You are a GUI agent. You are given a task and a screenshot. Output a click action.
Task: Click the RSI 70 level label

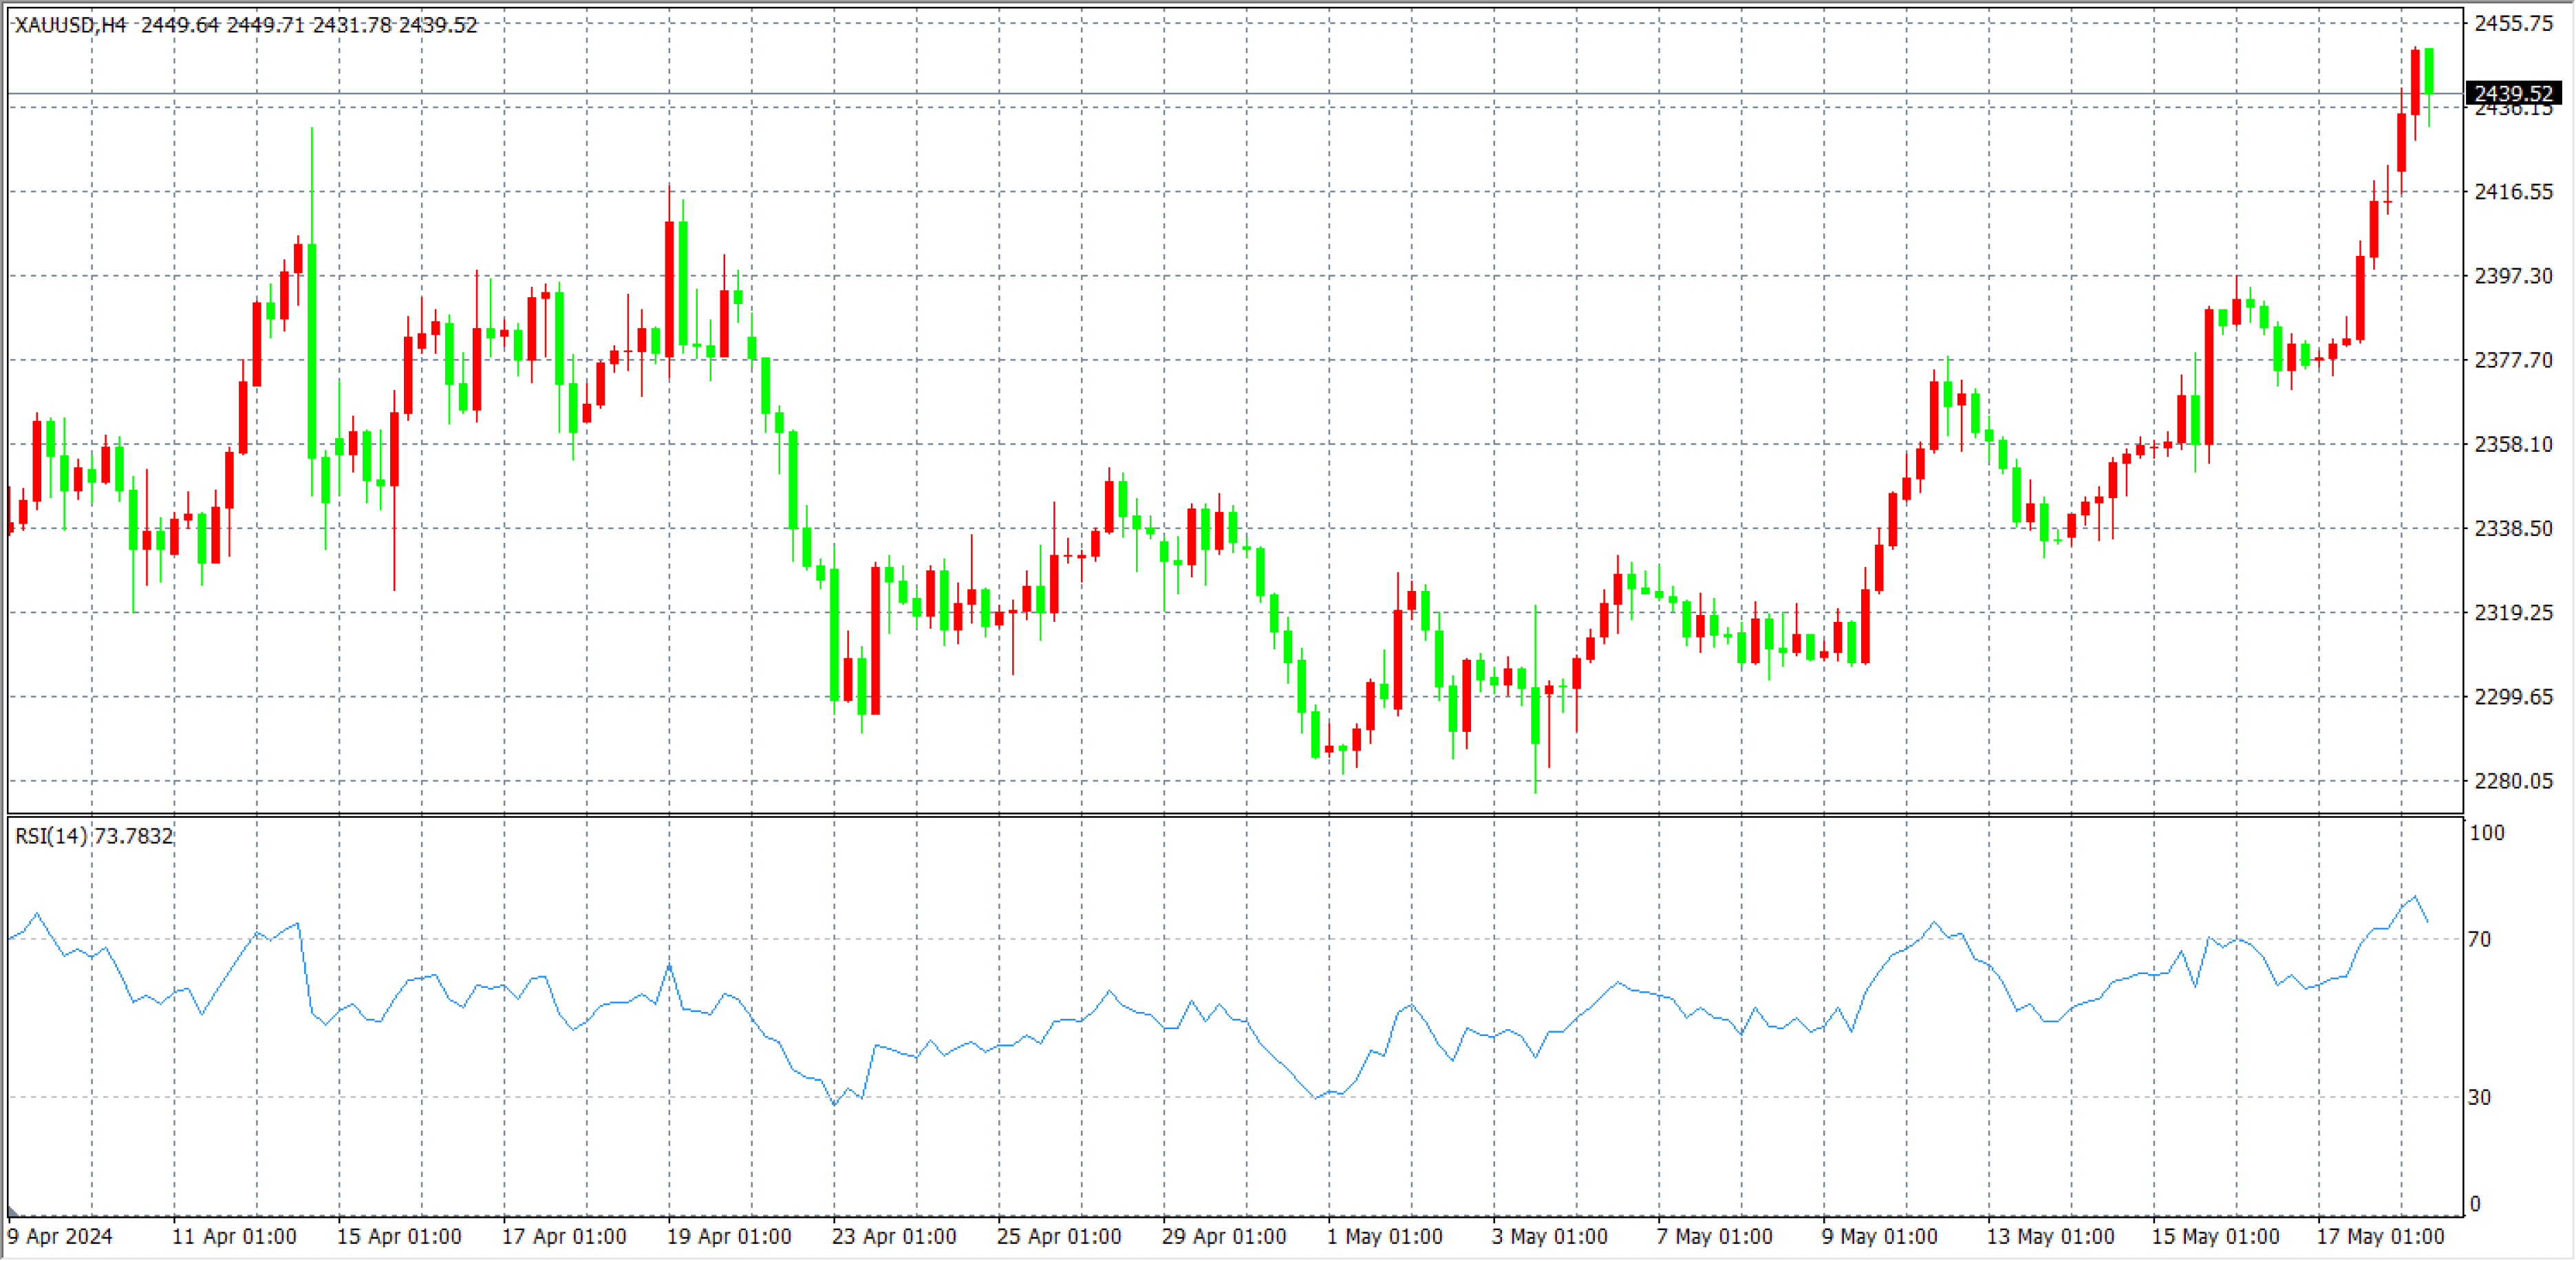point(2479,939)
